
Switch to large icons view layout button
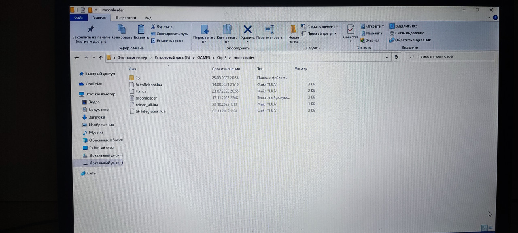tap(491, 227)
